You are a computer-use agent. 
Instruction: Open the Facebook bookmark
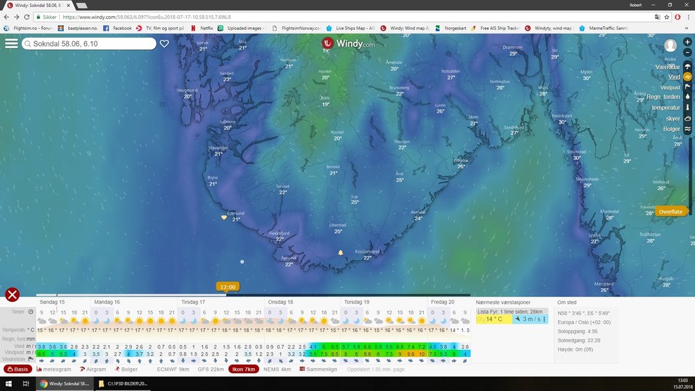117,28
